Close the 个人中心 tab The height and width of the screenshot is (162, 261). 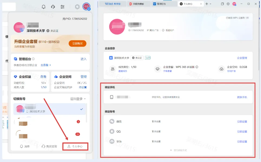[201, 4]
